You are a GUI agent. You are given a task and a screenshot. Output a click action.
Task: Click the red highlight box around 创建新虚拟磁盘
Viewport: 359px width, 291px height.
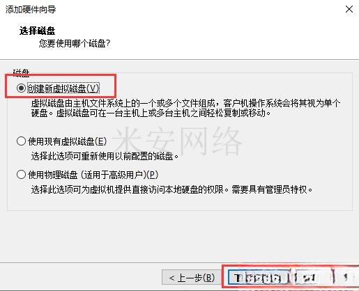coord(61,86)
